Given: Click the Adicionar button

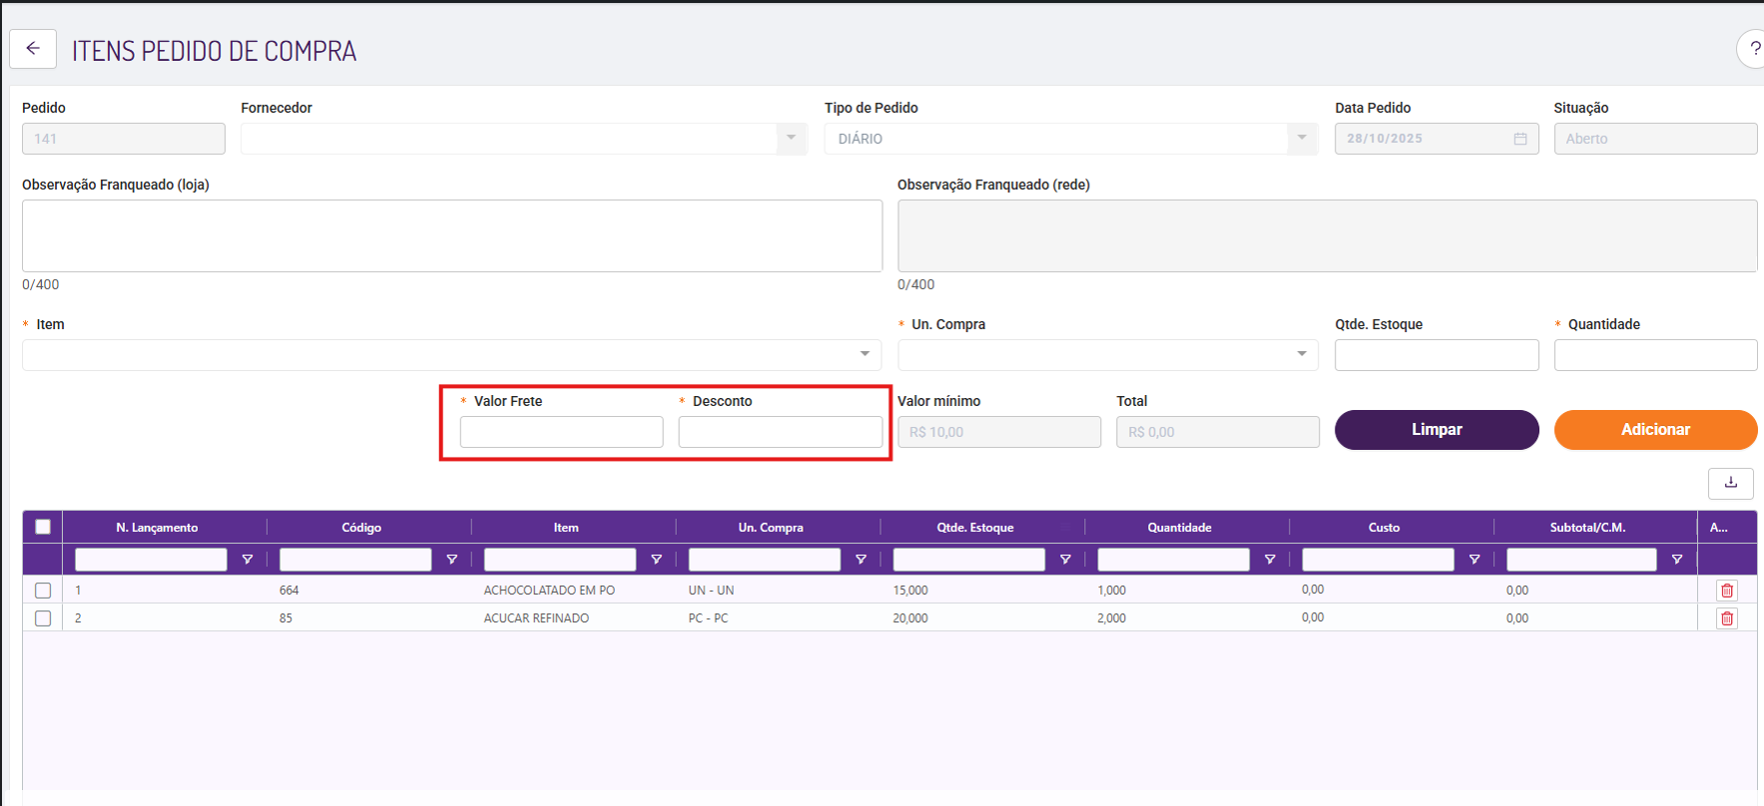Looking at the screenshot, I should coord(1655,430).
